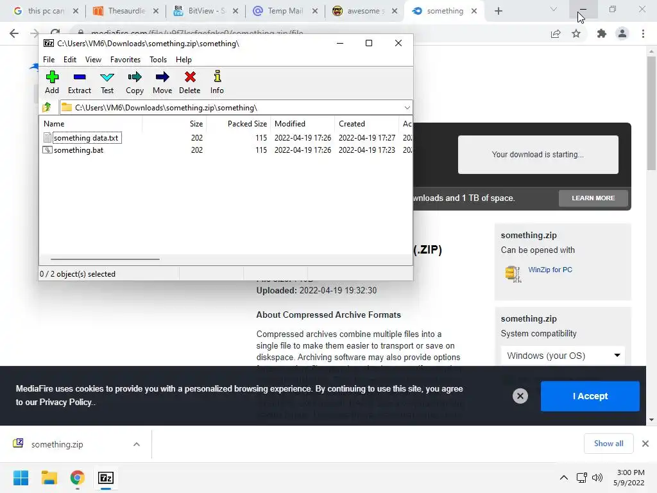Open the network status tray icon

581,478
